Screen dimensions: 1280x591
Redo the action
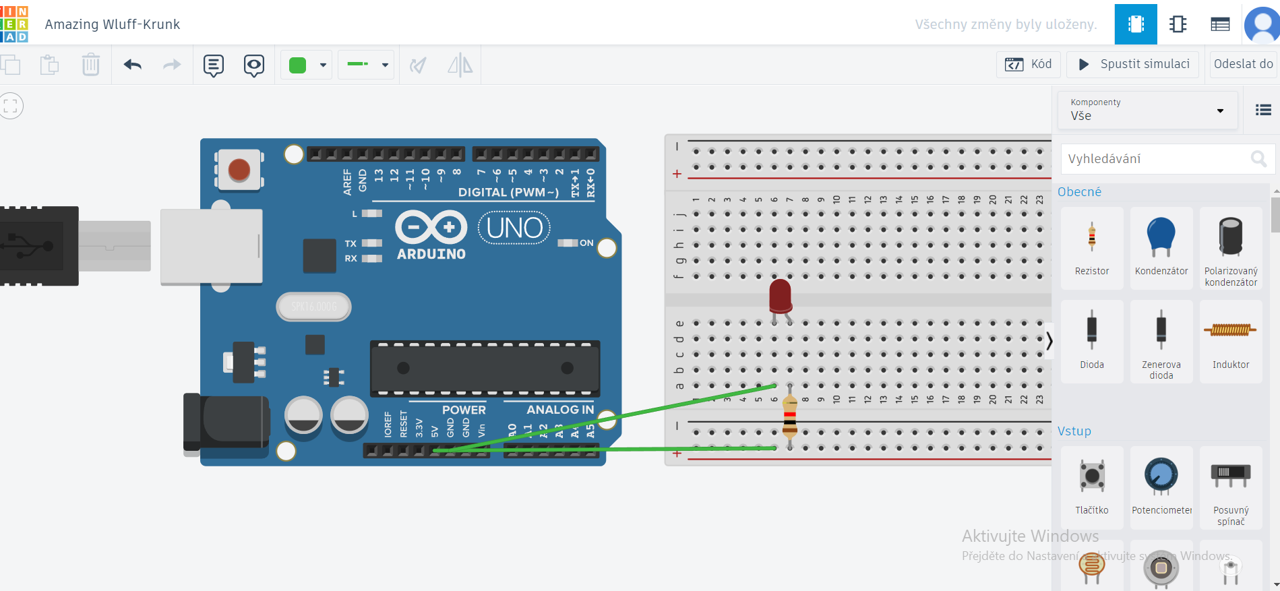tap(172, 65)
